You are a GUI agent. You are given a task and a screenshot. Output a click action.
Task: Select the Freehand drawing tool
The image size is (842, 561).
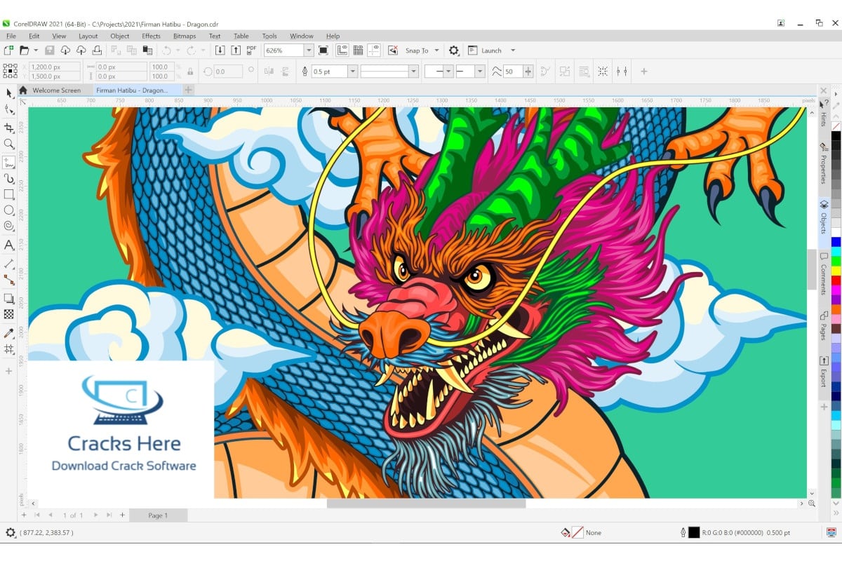click(x=8, y=161)
